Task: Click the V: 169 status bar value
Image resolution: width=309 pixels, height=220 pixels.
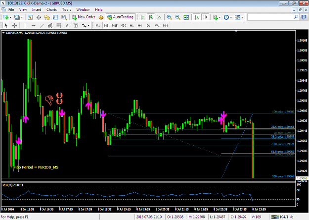Action: tap(256, 217)
